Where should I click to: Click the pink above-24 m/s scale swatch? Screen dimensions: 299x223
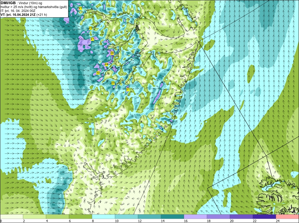[x=287, y=216]
